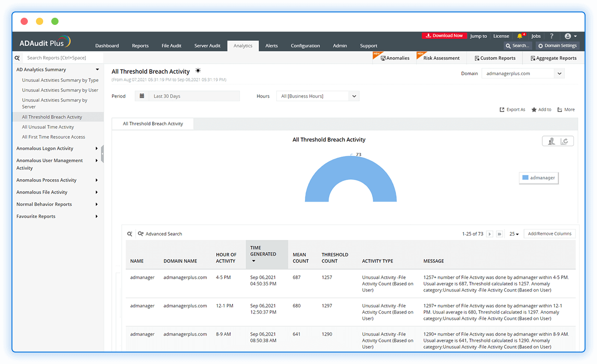The image size is (597, 364).
Task: Go to next page of results
Action: coord(490,234)
